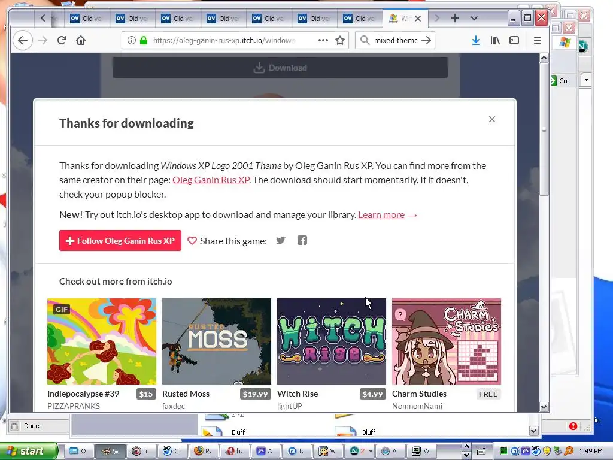Switch to the Firefox 'P.' taskbar button
Image resolution: width=613 pixels, height=460 pixels.
click(x=204, y=451)
